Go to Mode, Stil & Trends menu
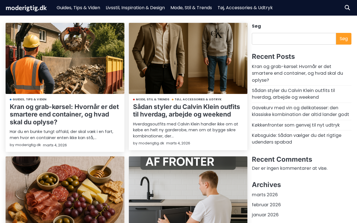357x223 pixels. coord(191,8)
